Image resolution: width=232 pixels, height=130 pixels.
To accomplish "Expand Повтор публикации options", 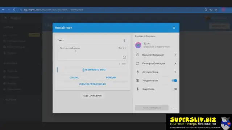I will 156,64.
